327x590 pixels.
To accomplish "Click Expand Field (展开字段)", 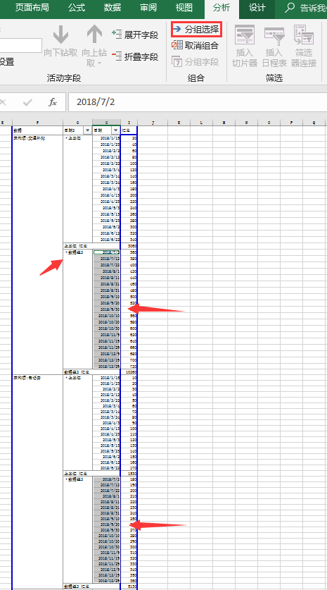I will (135, 35).
